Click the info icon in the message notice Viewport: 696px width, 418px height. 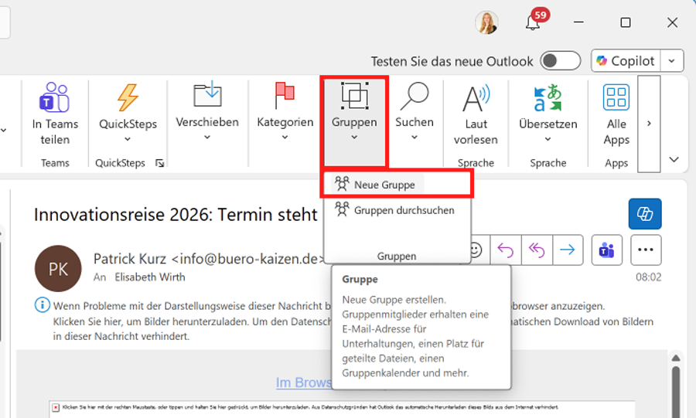pyautogui.click(x=43, y=305)
